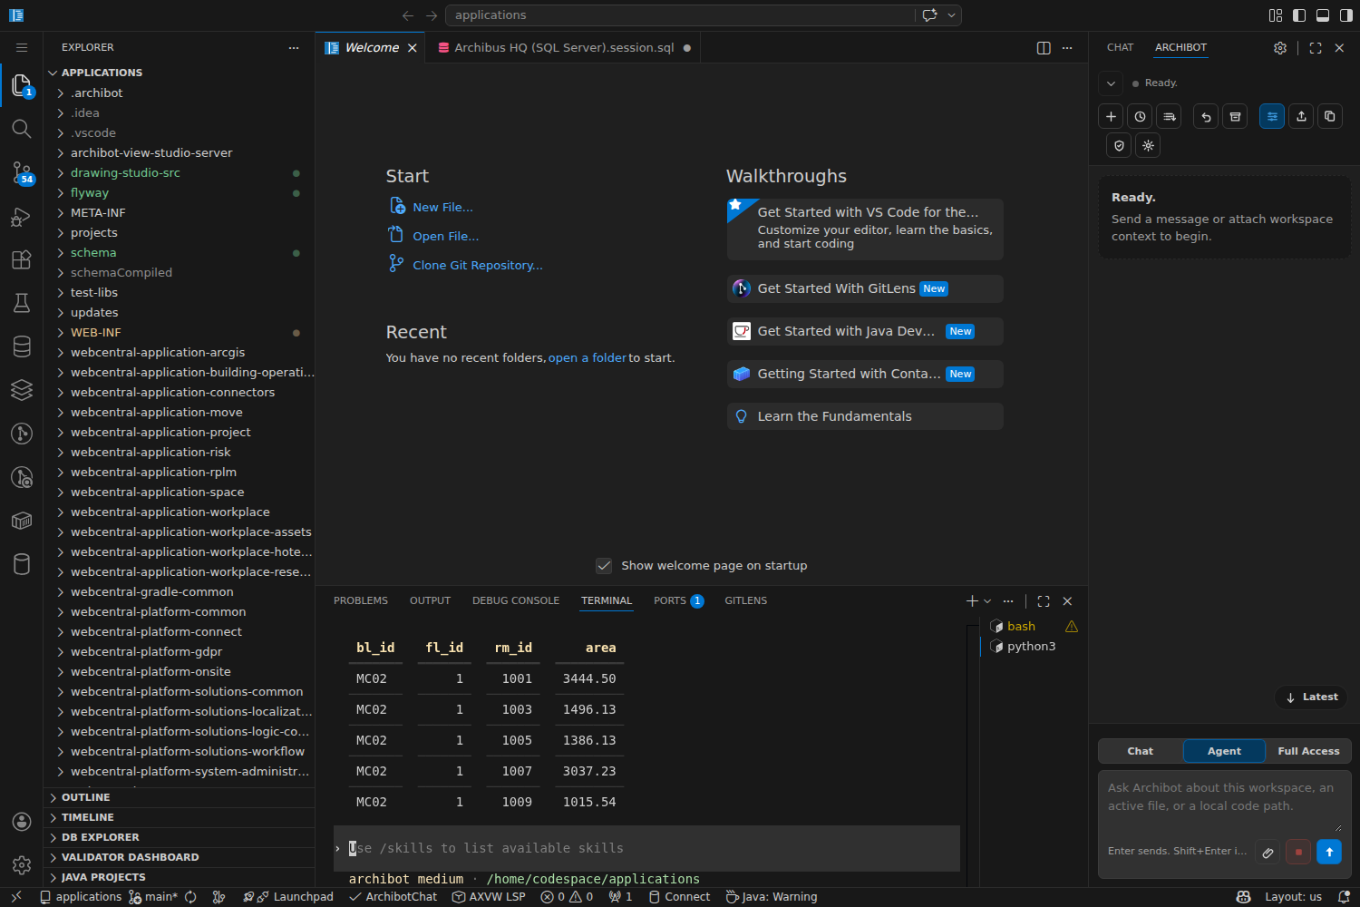Screen dimensions: 1360x907
Task: Open Learn the Fundamentals walkthrough
Action: [865, 416]
